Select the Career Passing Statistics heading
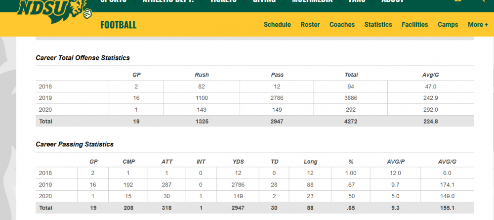This screenshot has width=494, height=220. click(75, 144)
